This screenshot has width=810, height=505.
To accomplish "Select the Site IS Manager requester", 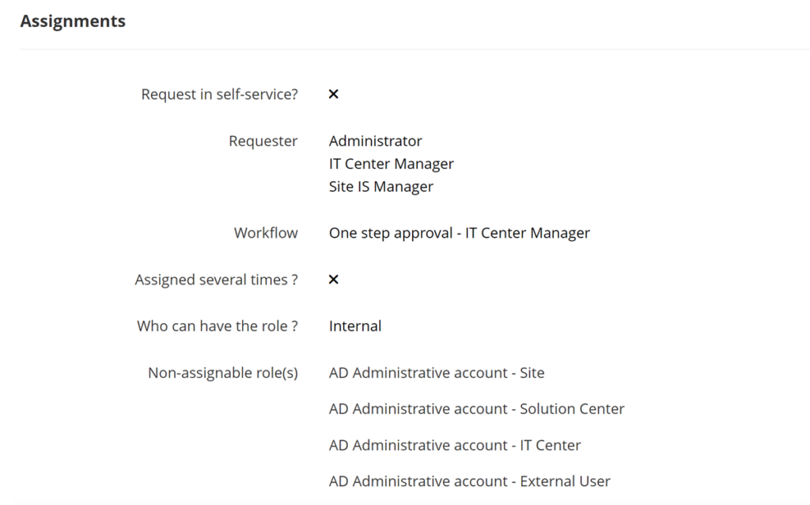I will (380, 187).
